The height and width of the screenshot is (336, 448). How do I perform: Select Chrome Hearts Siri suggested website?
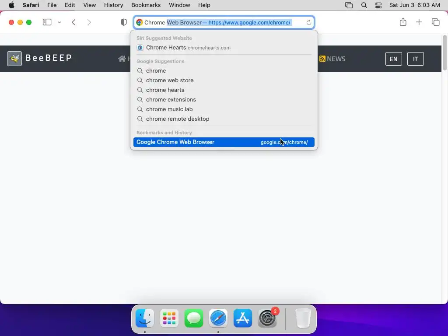click(224, 48)
